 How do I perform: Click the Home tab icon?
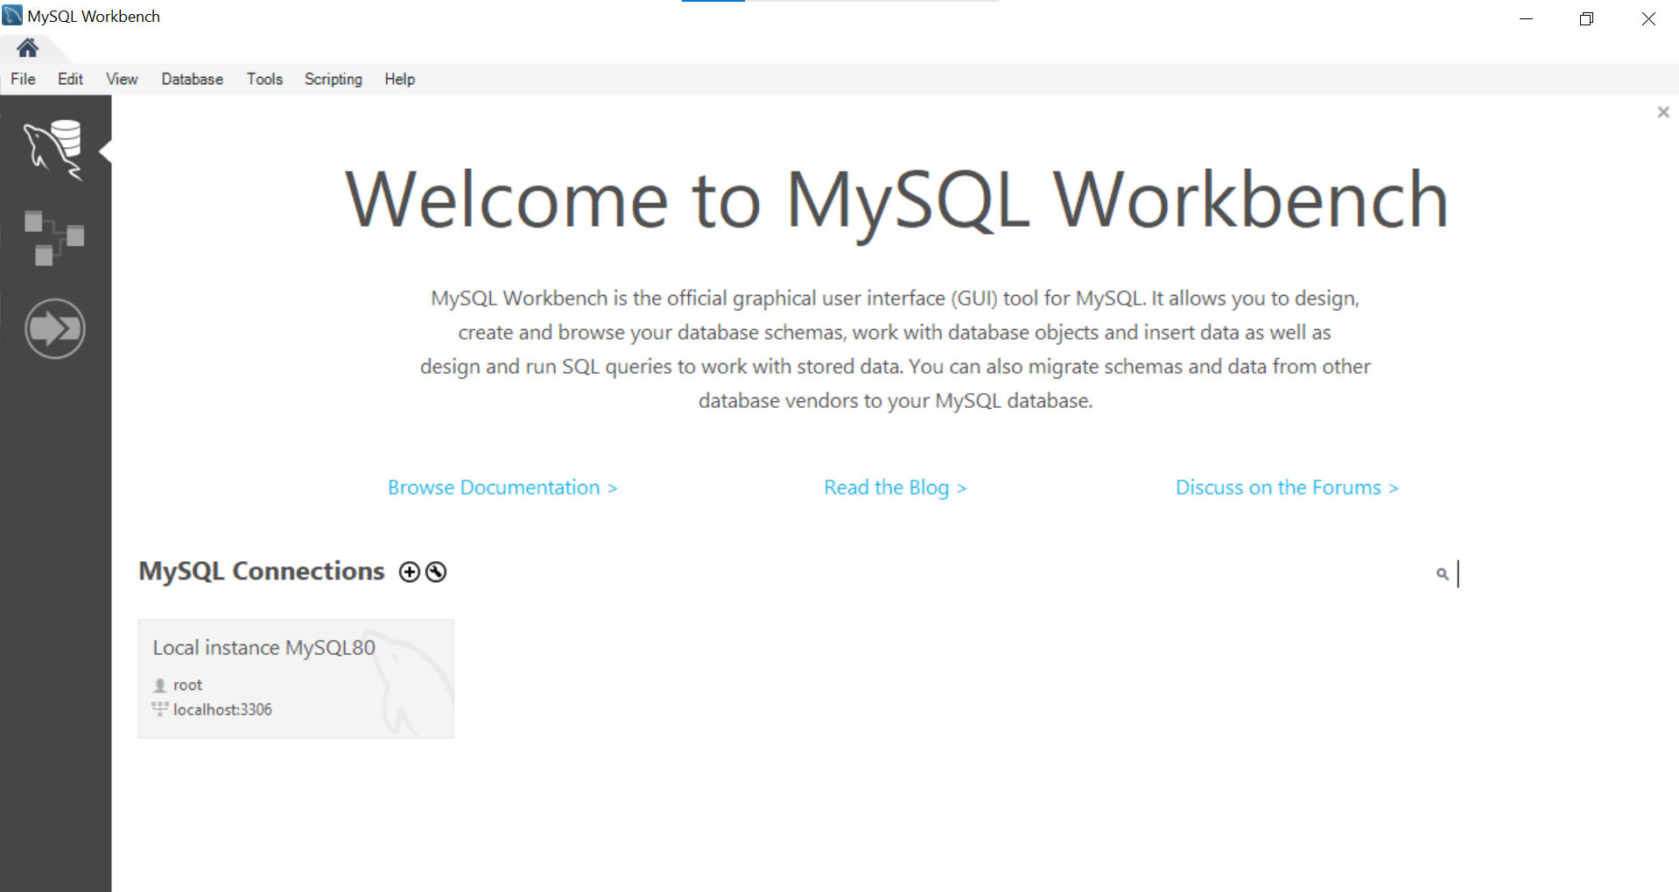[27, 48]
